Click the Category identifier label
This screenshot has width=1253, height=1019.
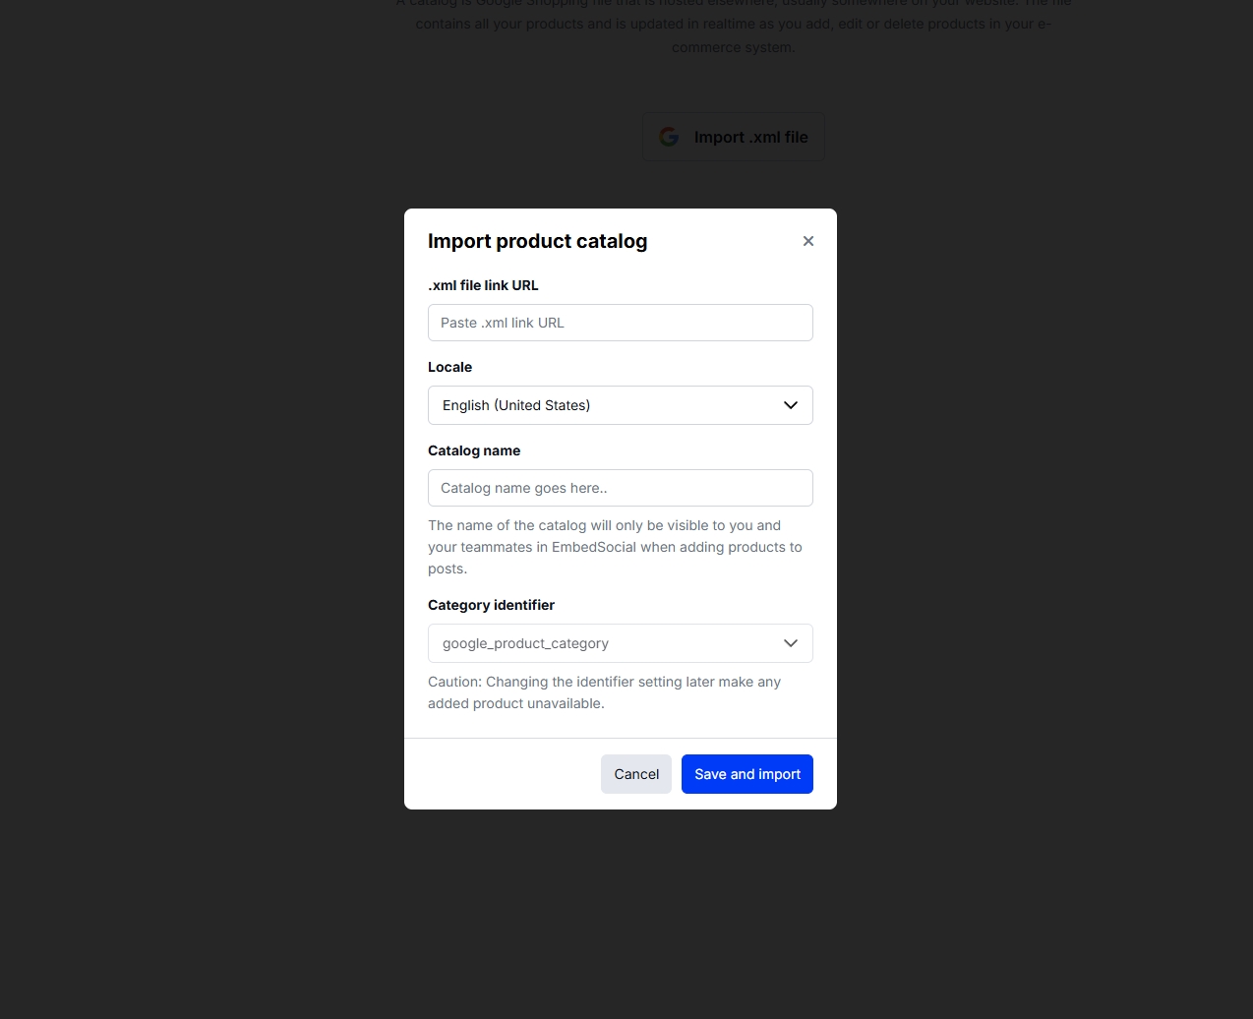coord(491,605)
